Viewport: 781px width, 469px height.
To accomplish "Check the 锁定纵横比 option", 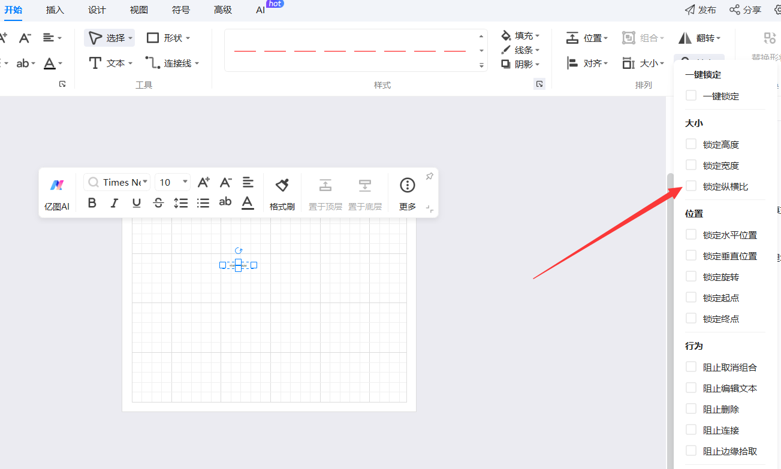I will (x=691, y=186).
